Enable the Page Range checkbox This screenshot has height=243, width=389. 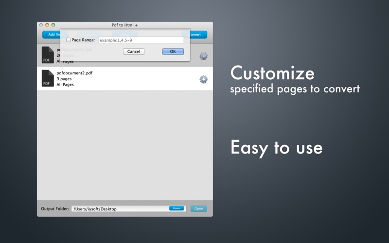pyautogui.click(x=68, y=40)
